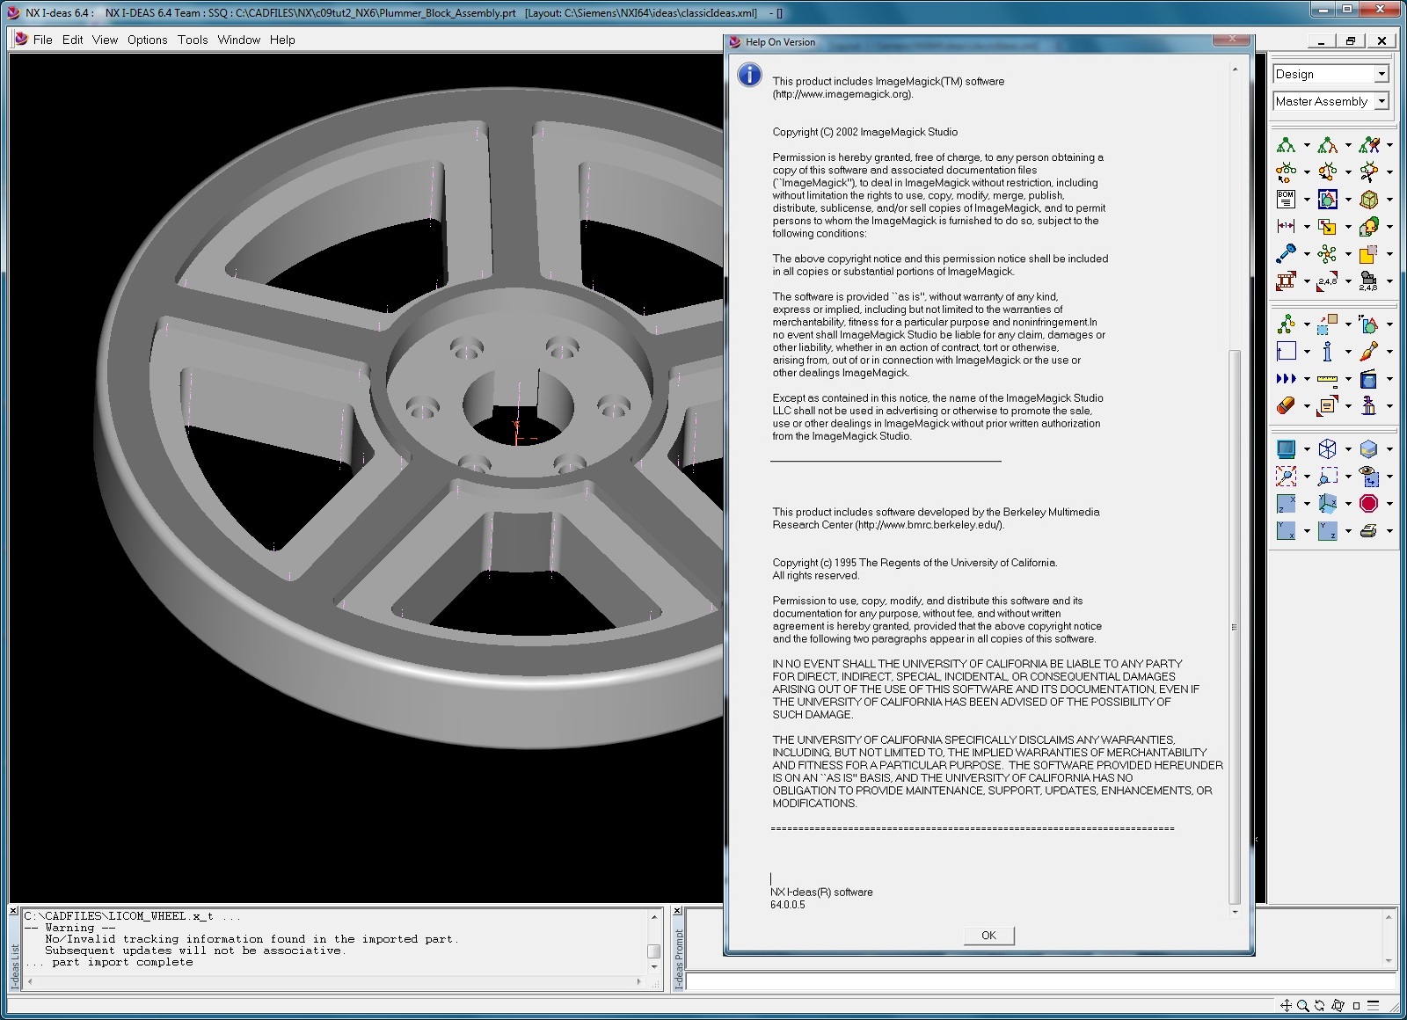The height and width of the screenshot is (1020, 1407).
Task: Click the blue info 'i' icon
Action: (x=1328, y=352)
